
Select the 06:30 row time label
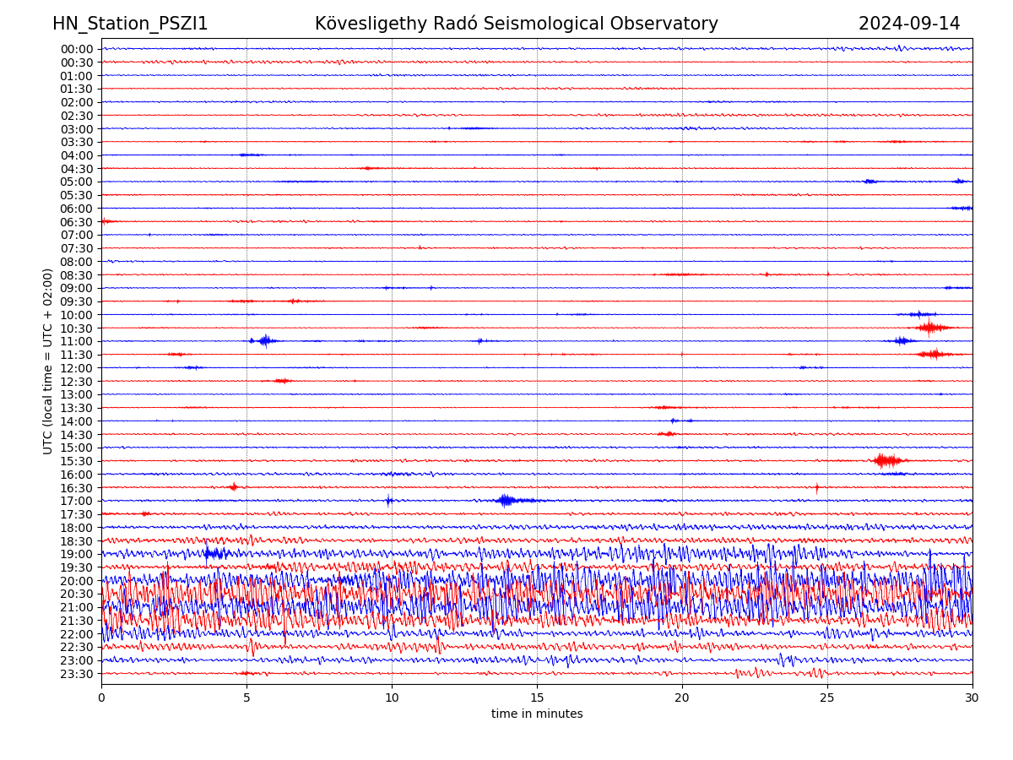coord(77,222)
